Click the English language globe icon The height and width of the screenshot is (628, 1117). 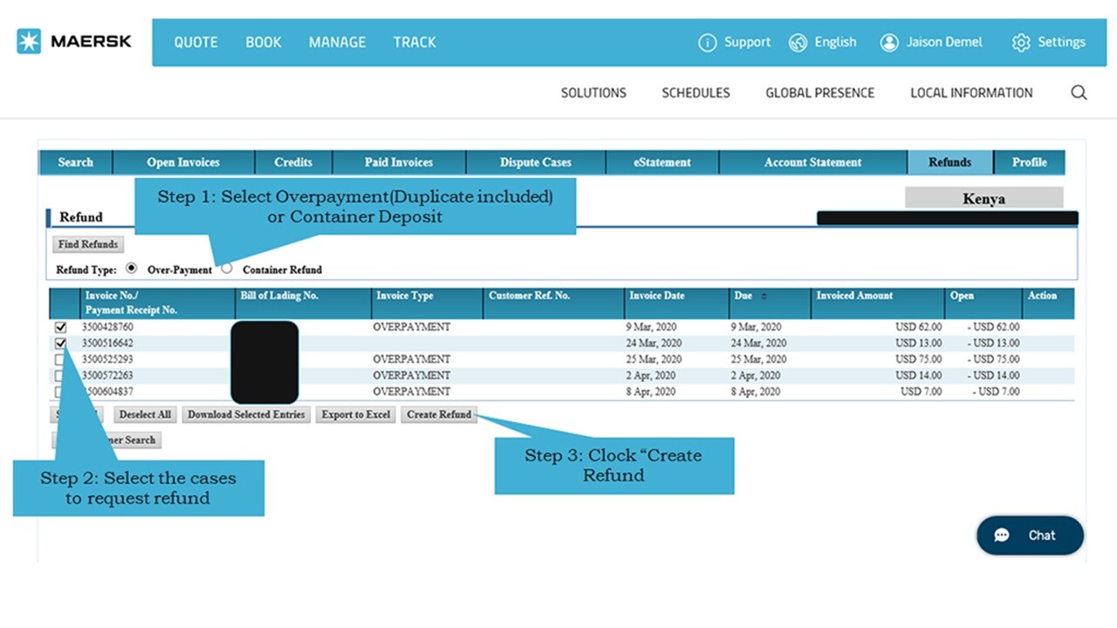tap(798, 42)
